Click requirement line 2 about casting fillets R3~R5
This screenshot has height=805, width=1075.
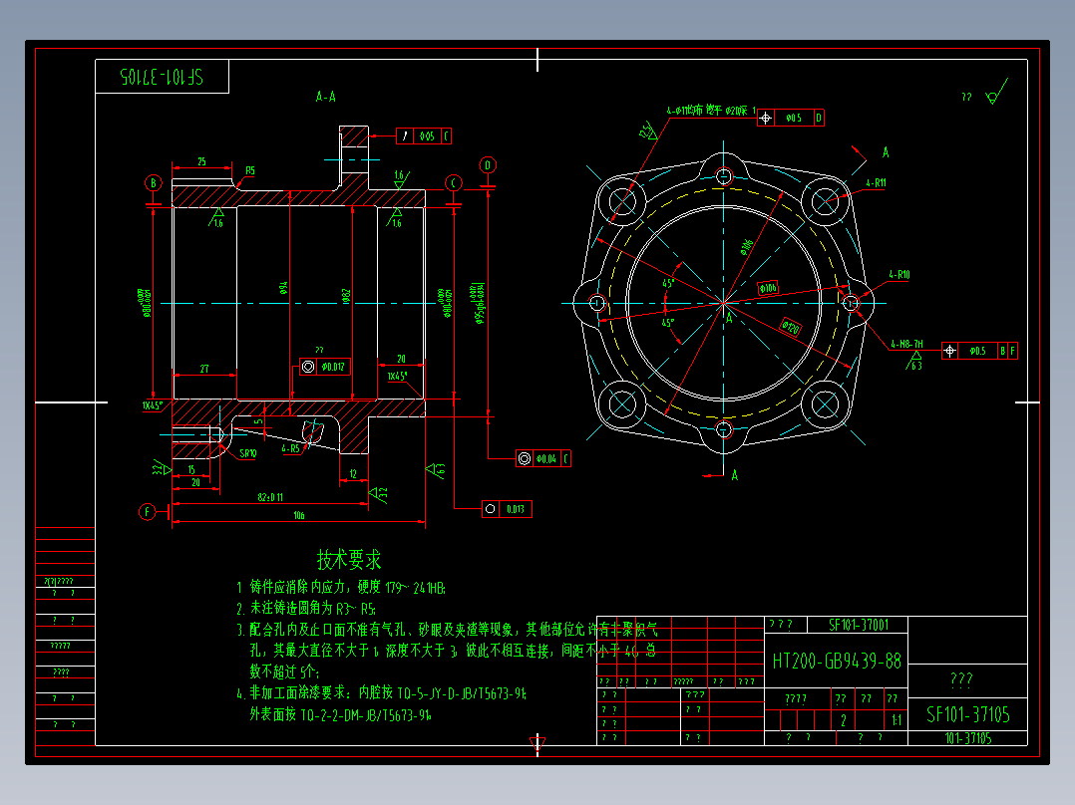coord(306,609)
